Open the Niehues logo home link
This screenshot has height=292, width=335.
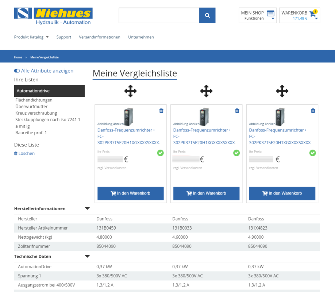click(53, 16)
